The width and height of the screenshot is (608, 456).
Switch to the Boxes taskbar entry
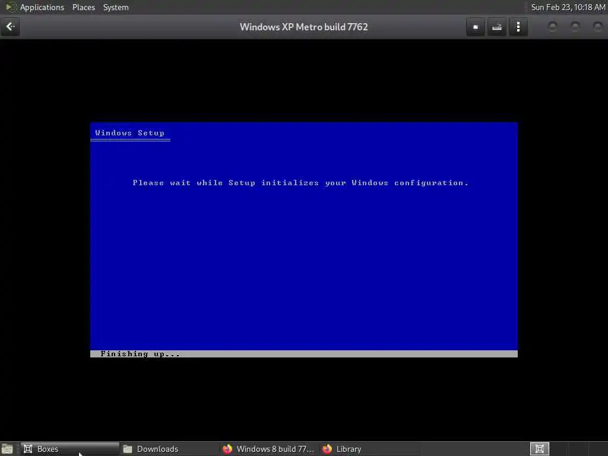point(70,449)
